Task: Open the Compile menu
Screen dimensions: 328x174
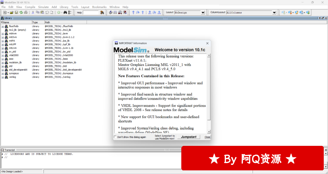Action: coord(30,7)
